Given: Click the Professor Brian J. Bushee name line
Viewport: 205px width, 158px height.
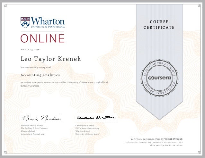Looking at the screenshot, I should (x=32, y=126).
